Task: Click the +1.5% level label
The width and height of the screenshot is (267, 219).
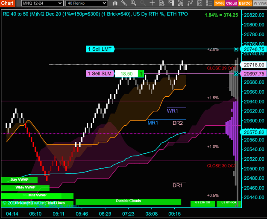Action: 213,98
